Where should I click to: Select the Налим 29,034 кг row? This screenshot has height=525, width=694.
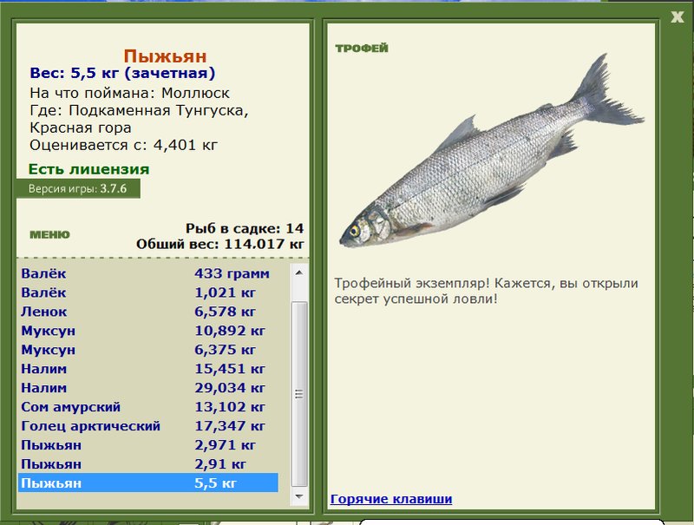(148, 387)
